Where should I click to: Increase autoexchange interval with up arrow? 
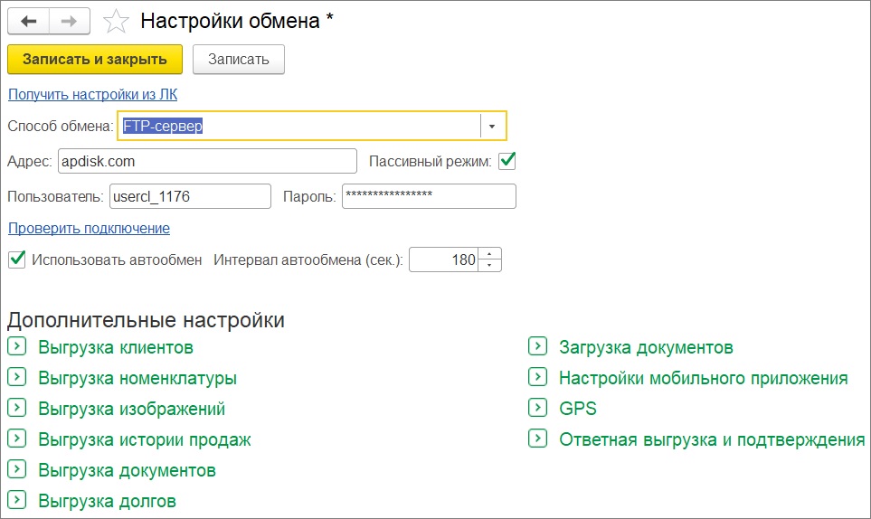pyautogui.click(x=489, y=254)
